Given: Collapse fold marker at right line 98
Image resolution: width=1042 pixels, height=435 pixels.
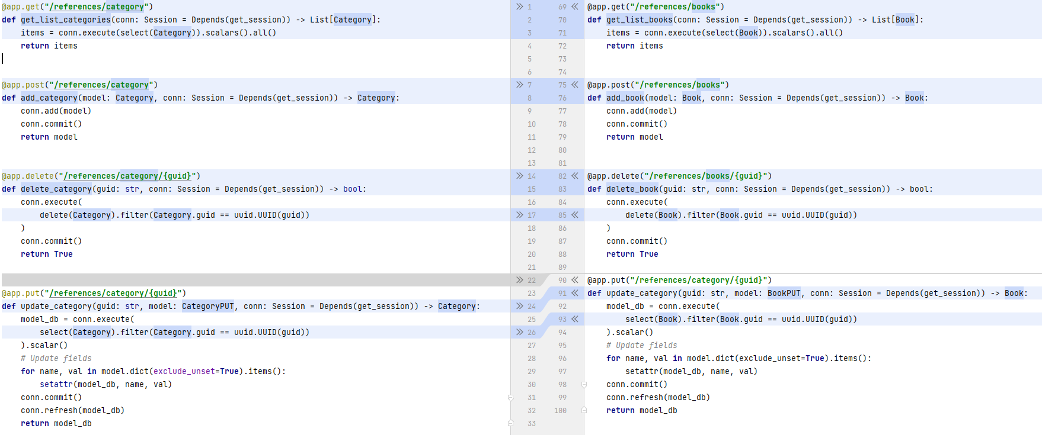Looking at the screenshot, I should click(584, 384).
